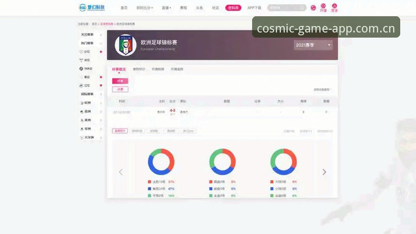Select the 决赛 stage filter
Screen dimensions: 416x234
pos(120,90)
